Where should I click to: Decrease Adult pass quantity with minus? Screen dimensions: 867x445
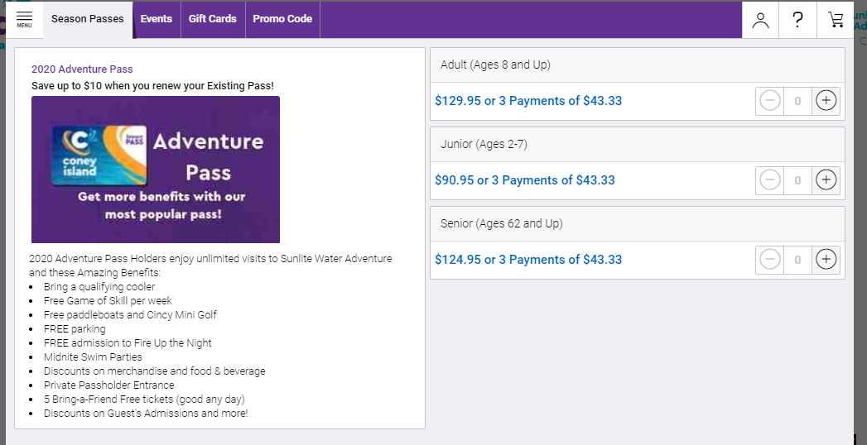[x=769, y=101]
